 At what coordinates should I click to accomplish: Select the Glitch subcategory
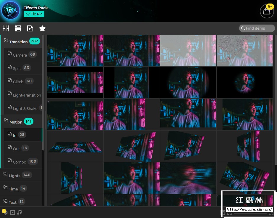pos(23,81)
